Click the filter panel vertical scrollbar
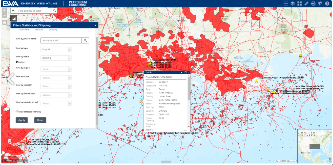The height and width of the screenshot is (165, 333). [97, 76]
